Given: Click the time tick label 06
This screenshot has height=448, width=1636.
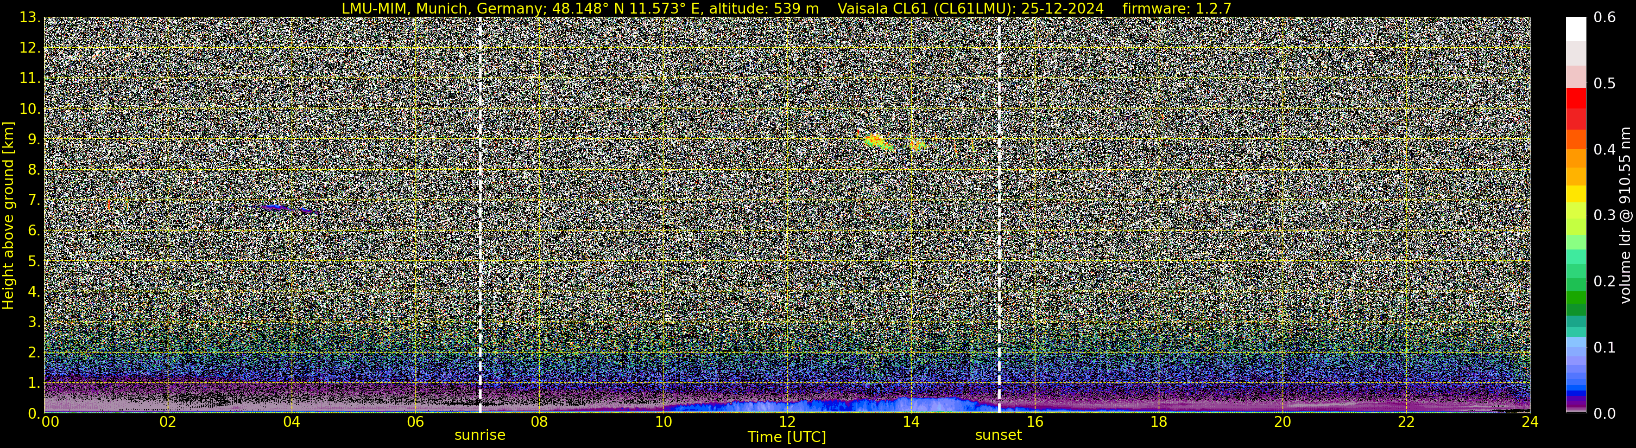Looking at the screenshot, I should click(415, 422).
